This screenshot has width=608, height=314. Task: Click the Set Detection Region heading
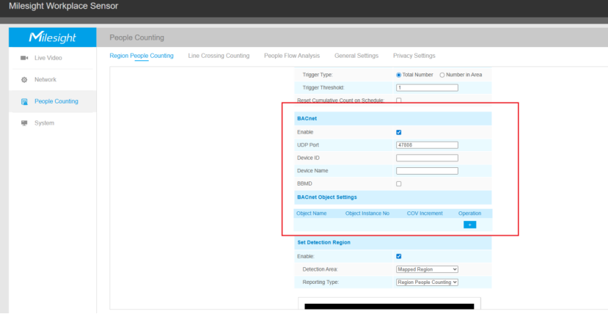323,242
